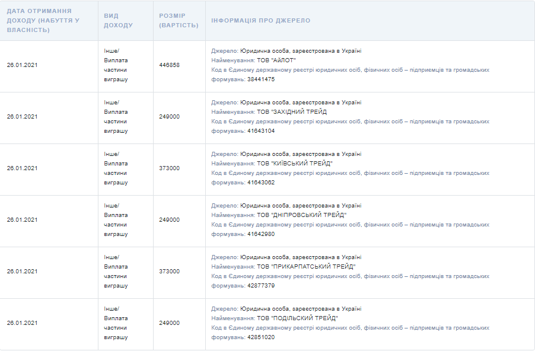This screenshot has height=351, width=535.
Task: Click date 26.01.2021 in ЗАХІДНИЙ ТРЕЙД row
Action: (22, 116)
